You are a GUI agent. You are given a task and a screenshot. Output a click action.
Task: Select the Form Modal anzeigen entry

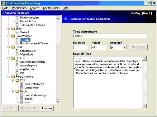coord(36,95)
